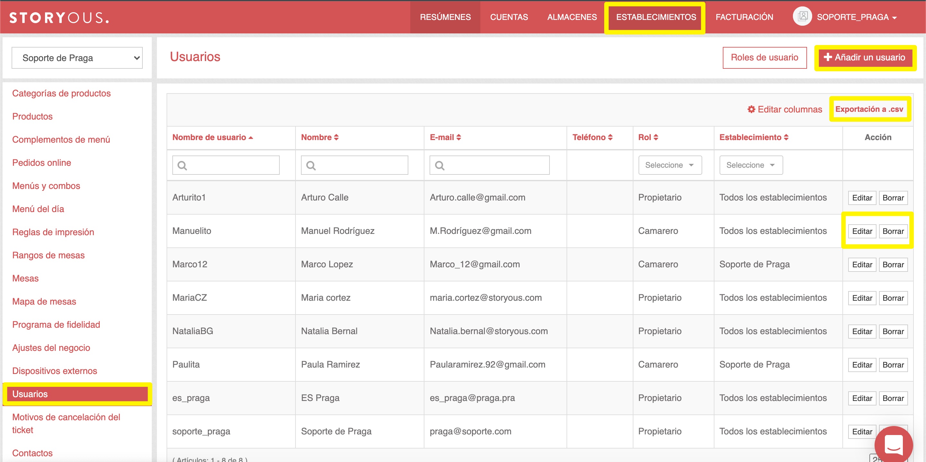Delete user Manuelito with Borrar
The height and width of the screenshot is (462, 926).
[893, 231]
